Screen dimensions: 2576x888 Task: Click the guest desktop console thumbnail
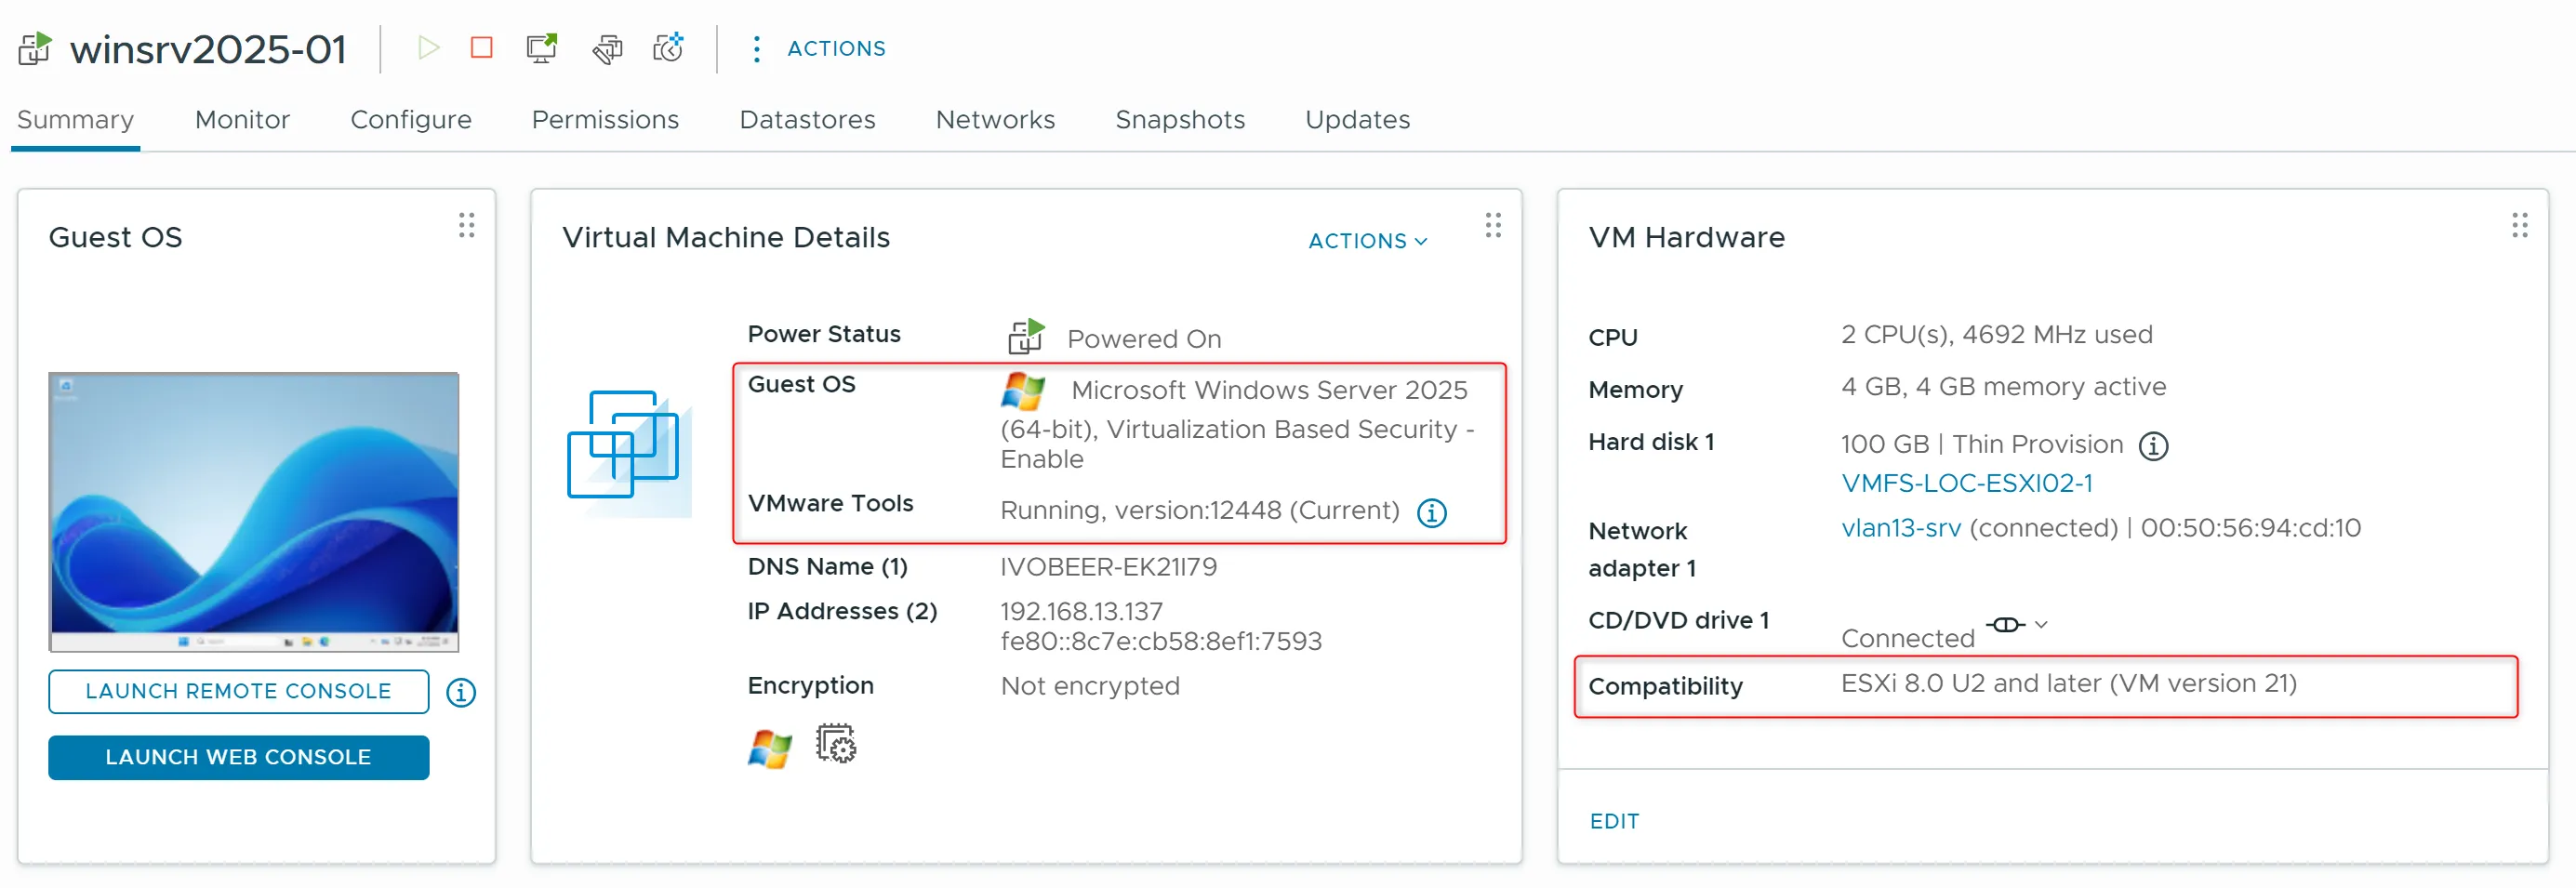pyautogui.click(x=254, y=512)
